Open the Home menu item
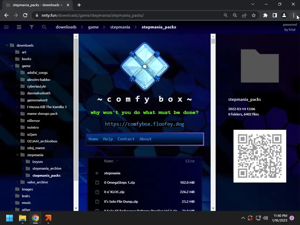 coord(93,139)
